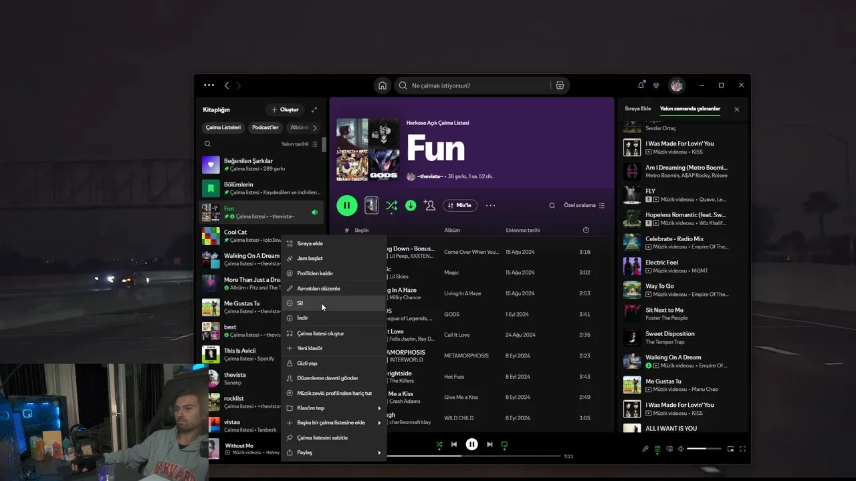
Task: Invite collaborators to Fun playlist
Action: 429,205
